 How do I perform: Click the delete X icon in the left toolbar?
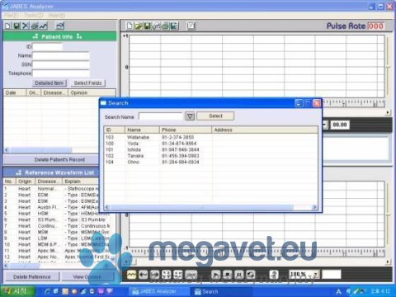click(26, 26)
